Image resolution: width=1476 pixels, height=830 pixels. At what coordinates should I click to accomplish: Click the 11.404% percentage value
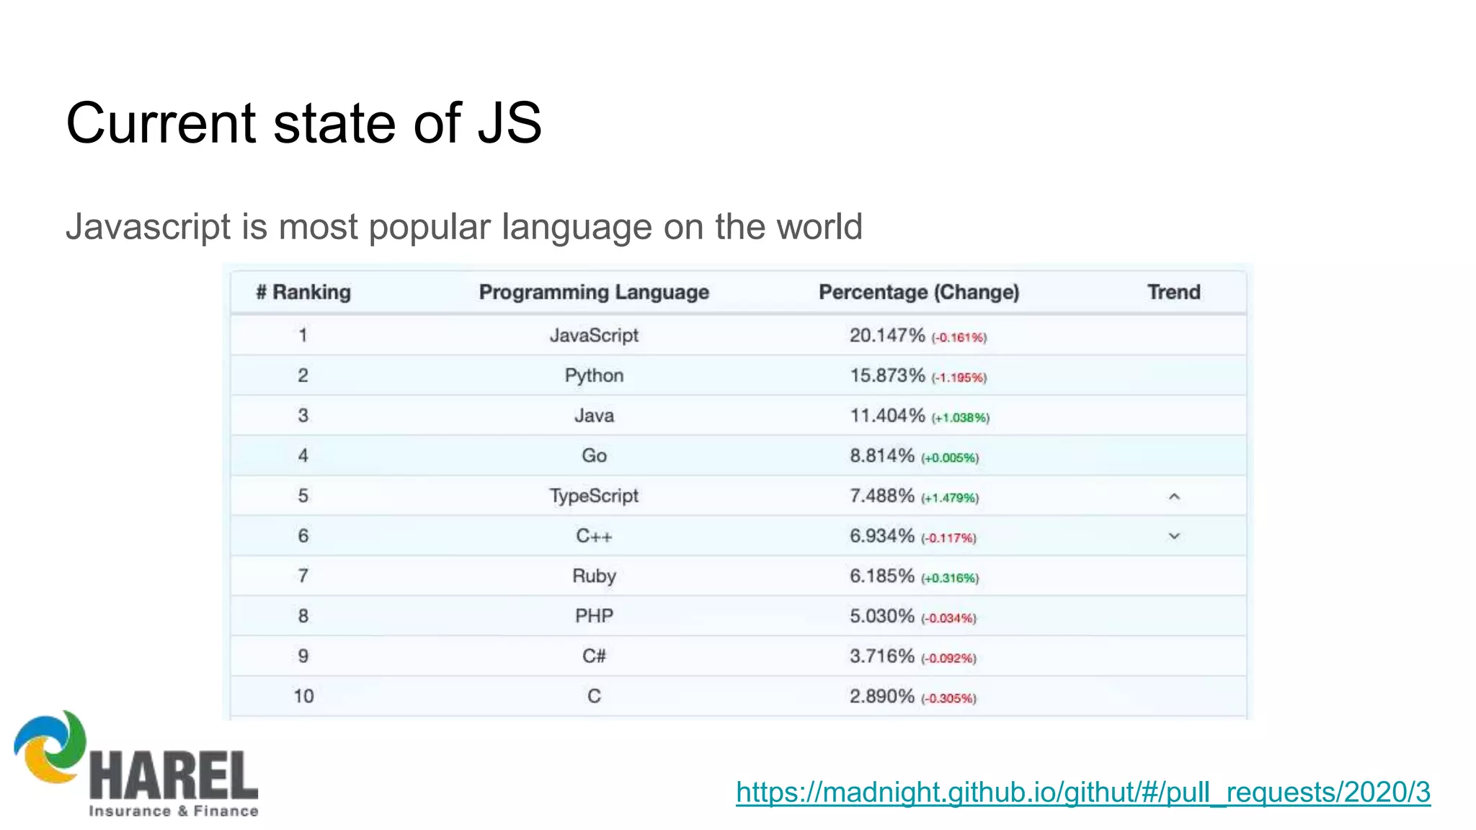point(887,416)
